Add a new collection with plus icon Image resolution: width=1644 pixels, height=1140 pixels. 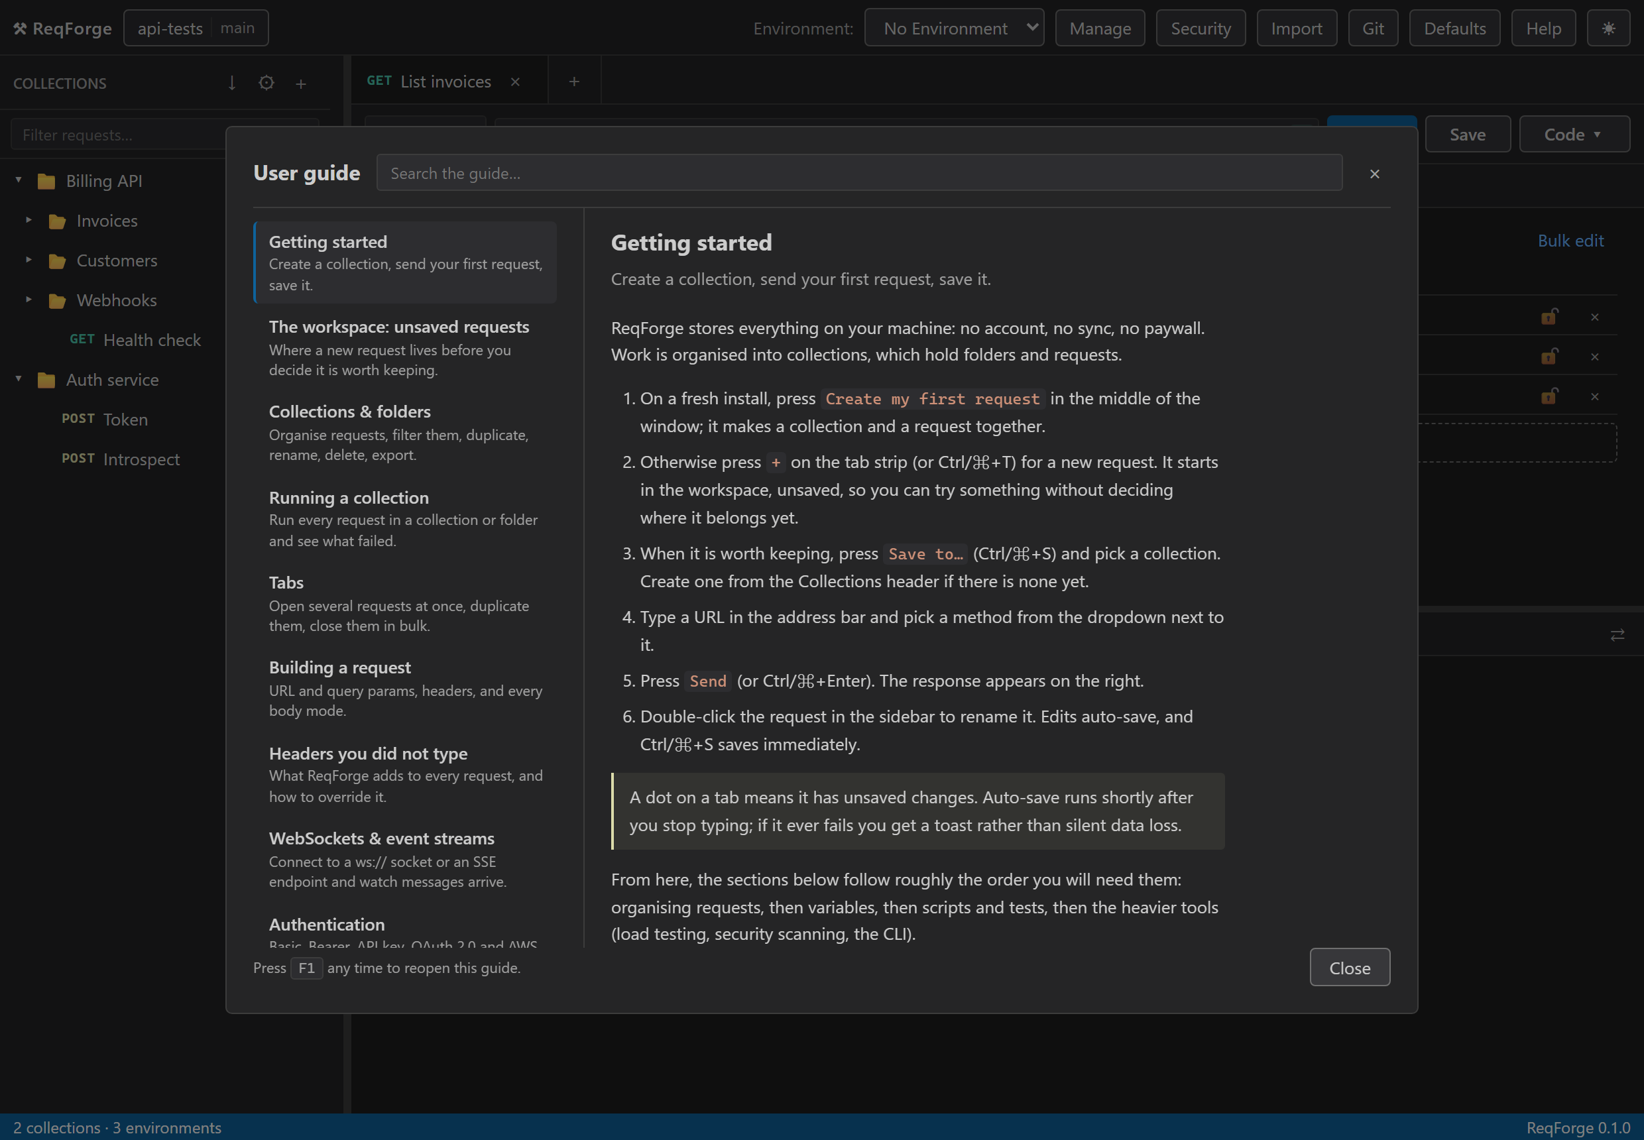[x=301, y=84]
